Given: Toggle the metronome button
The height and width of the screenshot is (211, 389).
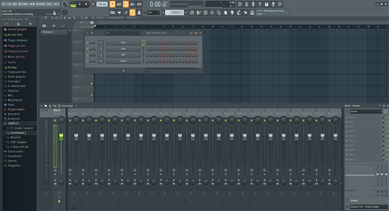Looking at the screenshot, I should (x=112, y=4).
